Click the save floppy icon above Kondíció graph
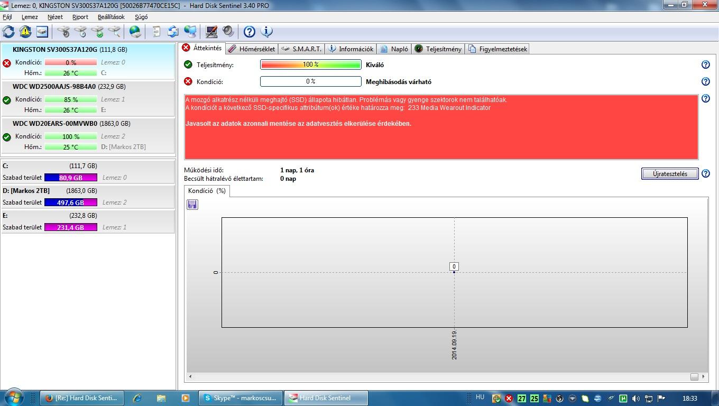Screen dimensions: 719x406 coord(192,205)
